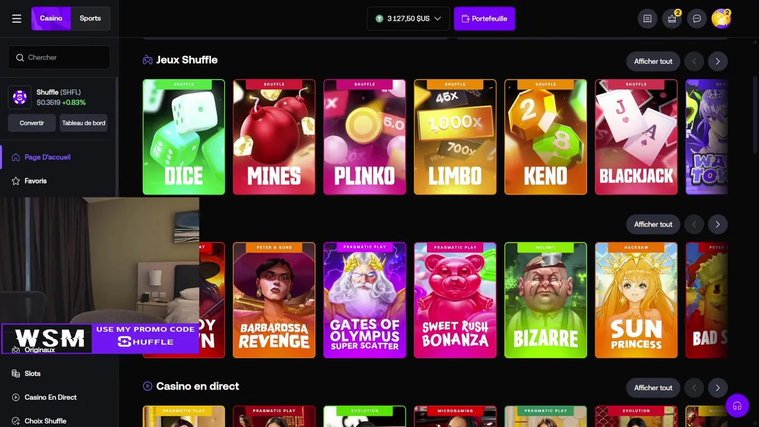
Task: Launch the Plinko game thumbnail
Action: pyautogui.click(x=365, y=137)
